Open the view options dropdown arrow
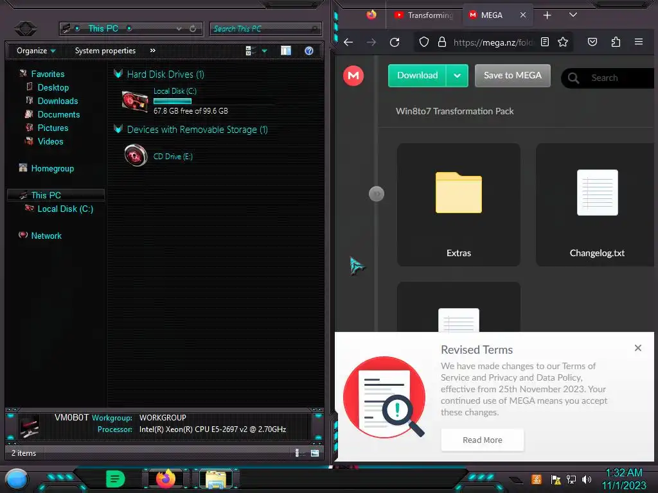 click(x=264, y=51)
